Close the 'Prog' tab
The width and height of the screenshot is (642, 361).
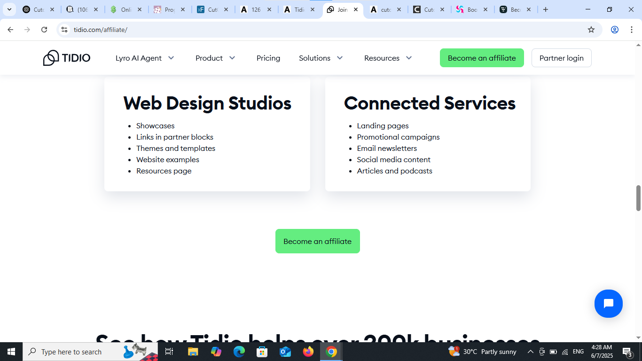click(x=183, y=9)
